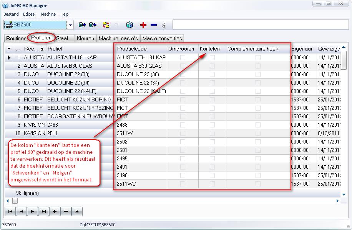Click the blue minus remove icon

pos(154,25)
